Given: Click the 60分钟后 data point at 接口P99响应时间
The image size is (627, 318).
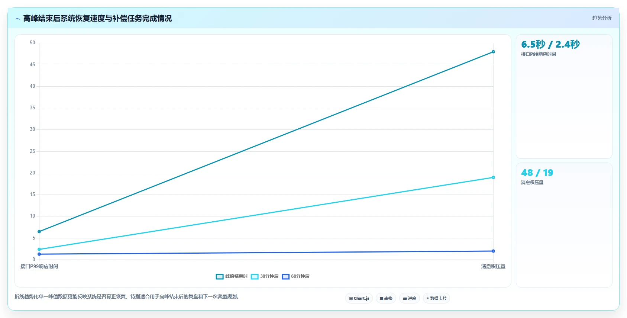Looking at the screenshot, I should [x=39, y=254].
